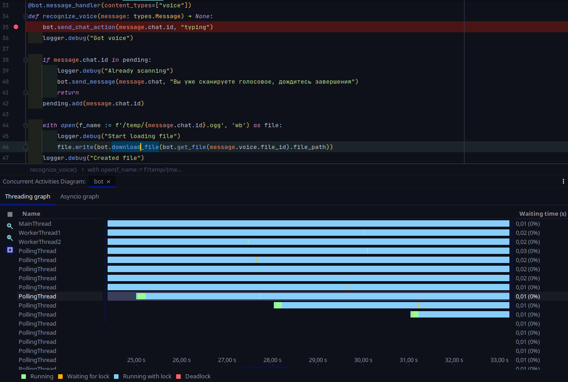Image resolution: width=568 pixels, height=382 pixels.
Task: Collapse the recognize_voice function at line 34
Action: point(26,16)
